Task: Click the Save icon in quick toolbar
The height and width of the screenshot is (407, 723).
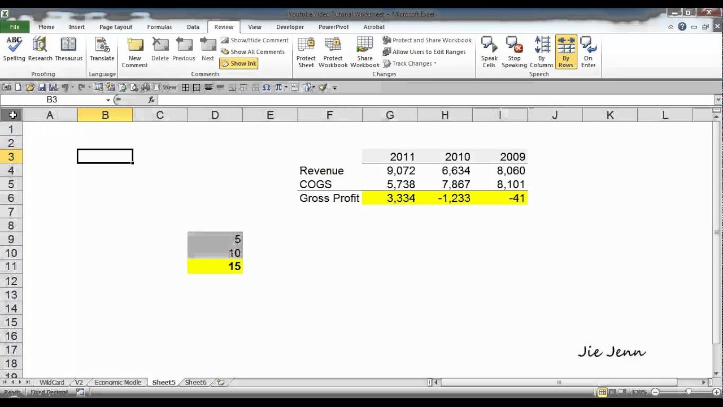Action: (42, 88)
